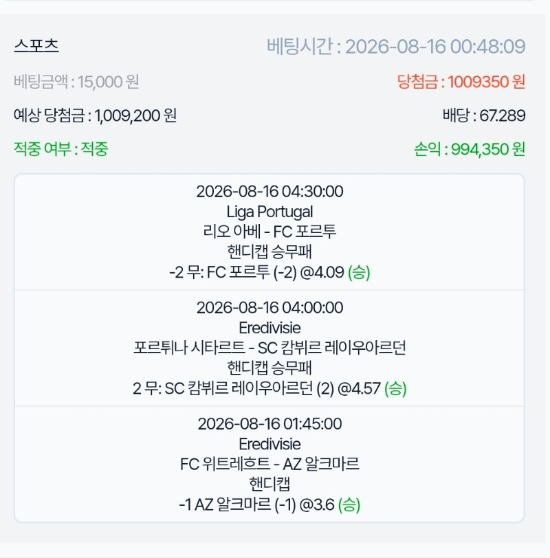Open the Liga Portugal league label
The width and height of the screenshot is (550, 558).
pos(269,212)
